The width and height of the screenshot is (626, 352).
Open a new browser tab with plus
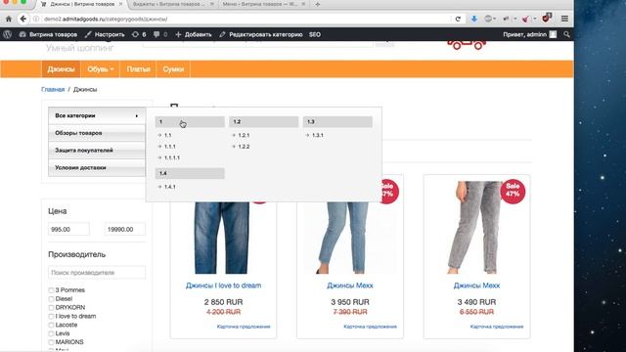[x=317, y=4]
